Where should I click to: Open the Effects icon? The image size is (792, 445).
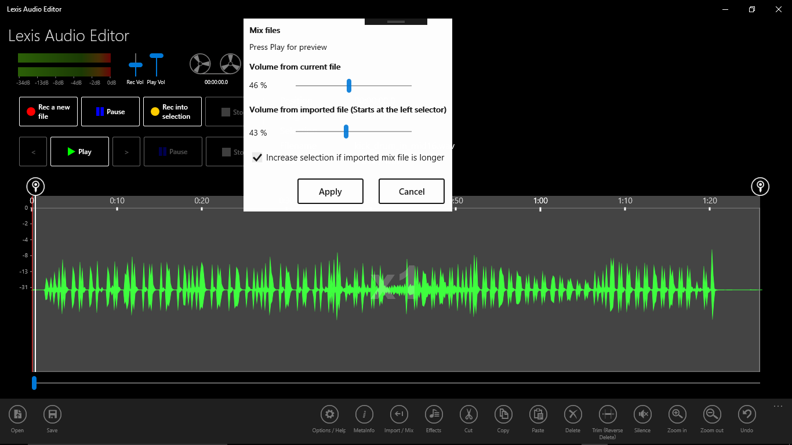[434, 414]
